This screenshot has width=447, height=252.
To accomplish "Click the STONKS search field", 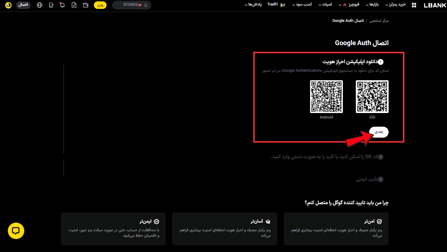I will 131,5.
